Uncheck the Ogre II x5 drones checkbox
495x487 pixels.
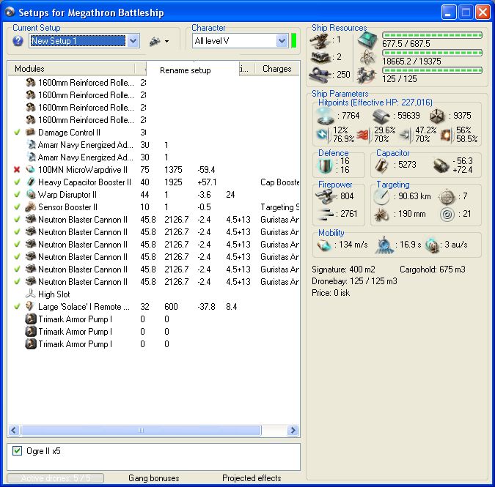pos(18,451)
